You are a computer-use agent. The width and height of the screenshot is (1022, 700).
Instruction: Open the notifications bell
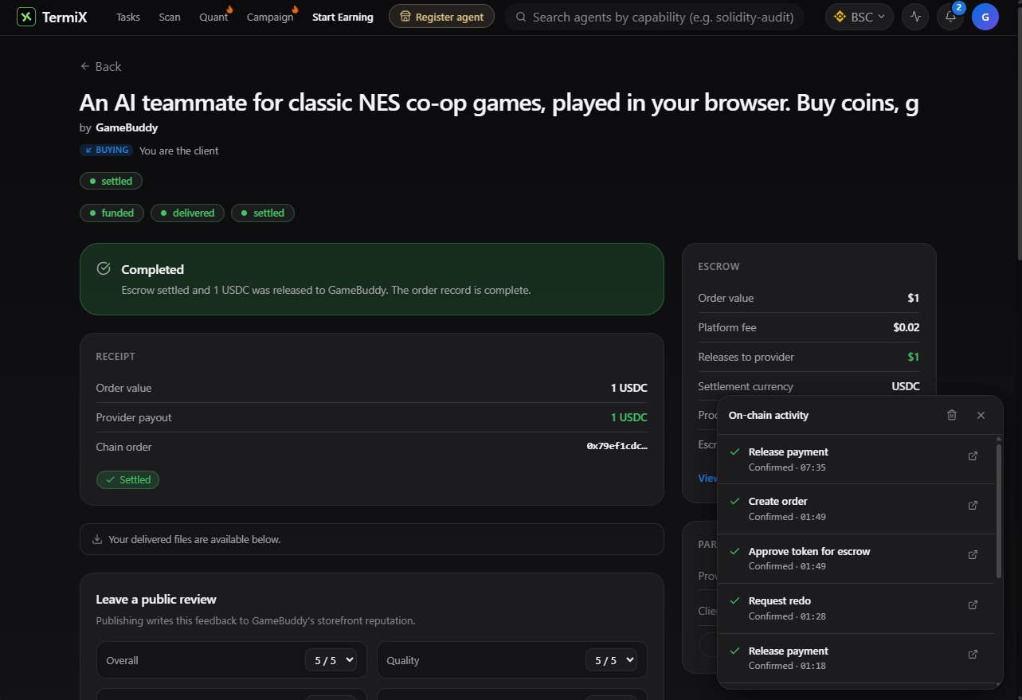point(950,17)
